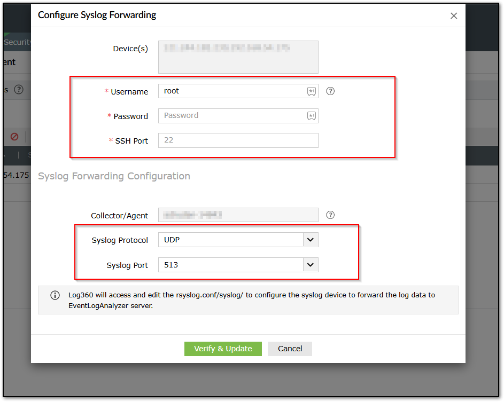Open the help tooltip beside Username
Screen dimensions: 504x402
pyautogui.click(x=330, y=91)
